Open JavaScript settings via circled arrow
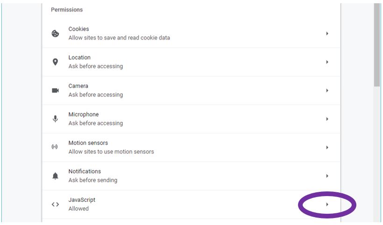 (327, 204)
